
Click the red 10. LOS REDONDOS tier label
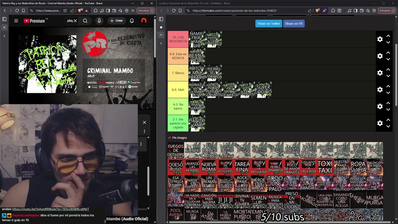[x=178, y=39]
